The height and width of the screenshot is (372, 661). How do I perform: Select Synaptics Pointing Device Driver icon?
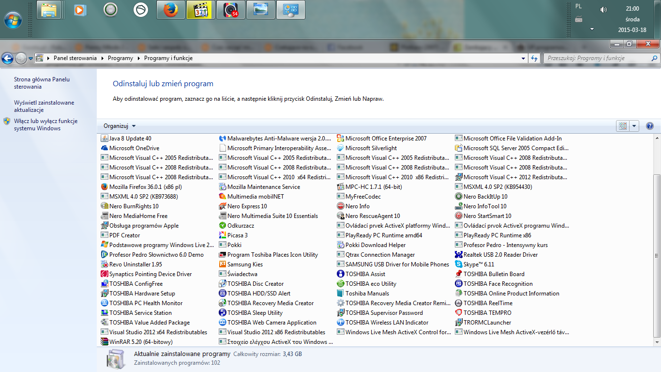click(104, 274)
